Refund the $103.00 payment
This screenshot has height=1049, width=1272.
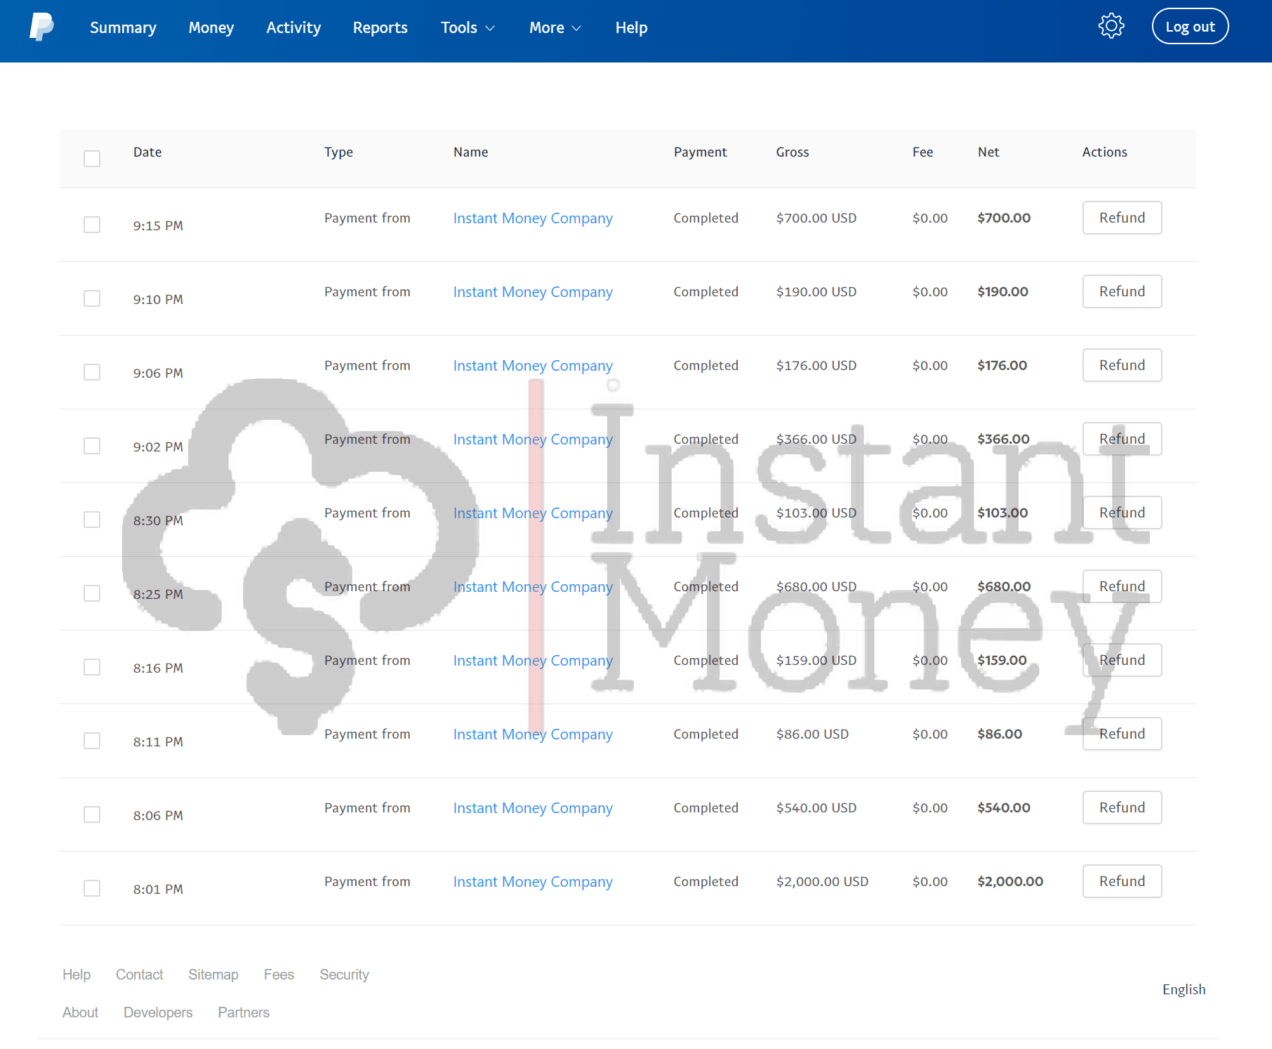1122,513
